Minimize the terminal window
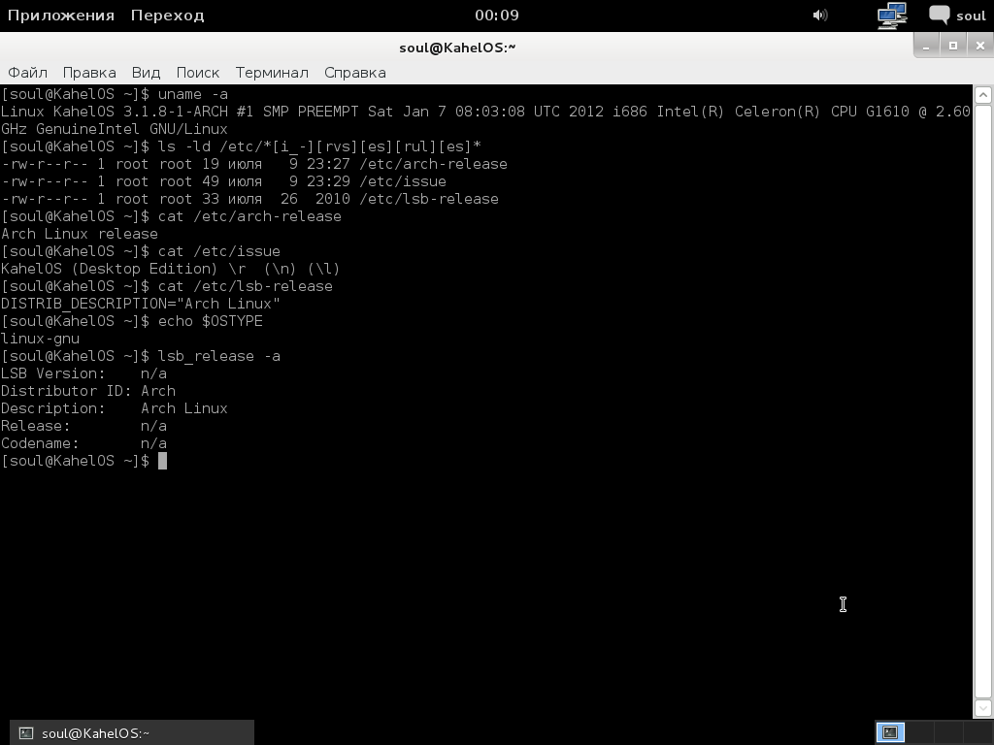Screen dimensions: 994x745 pos(926,46)
